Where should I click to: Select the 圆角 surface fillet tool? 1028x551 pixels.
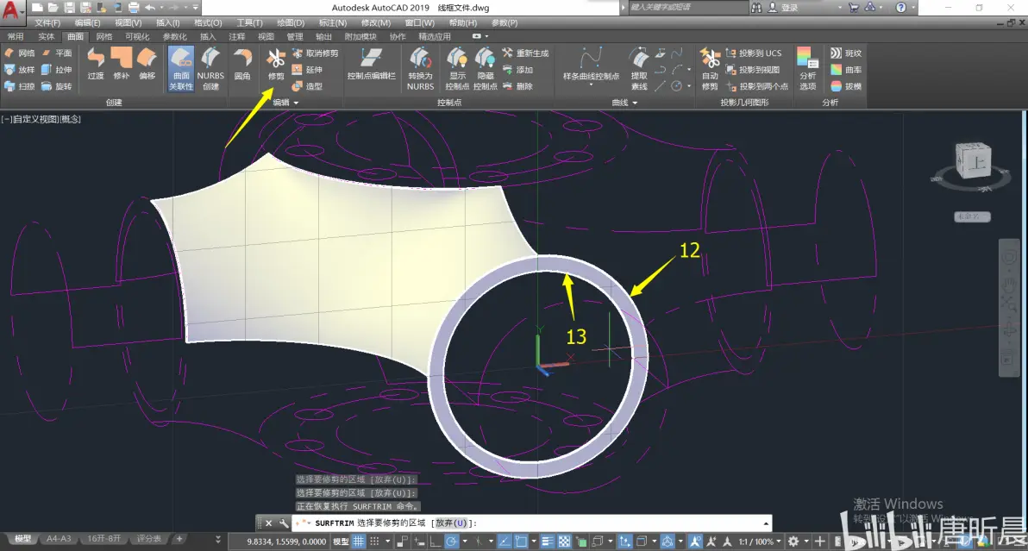pos(242,64)
